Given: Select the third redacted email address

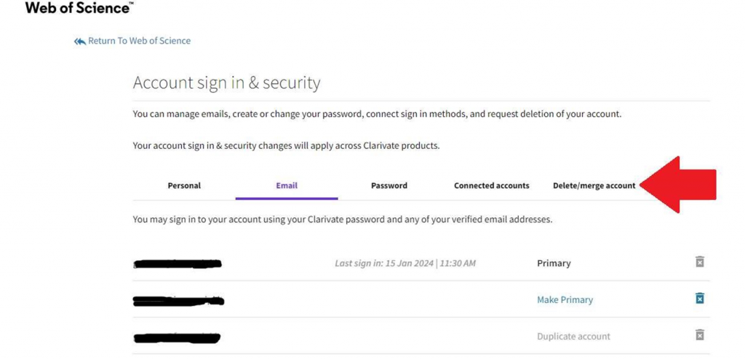Looking at the screenshot, I should tap(177, 337).
